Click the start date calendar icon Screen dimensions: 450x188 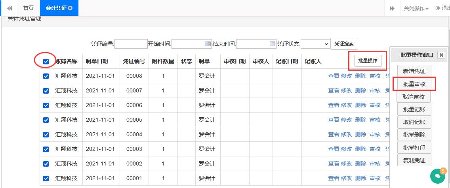(208, 44)
